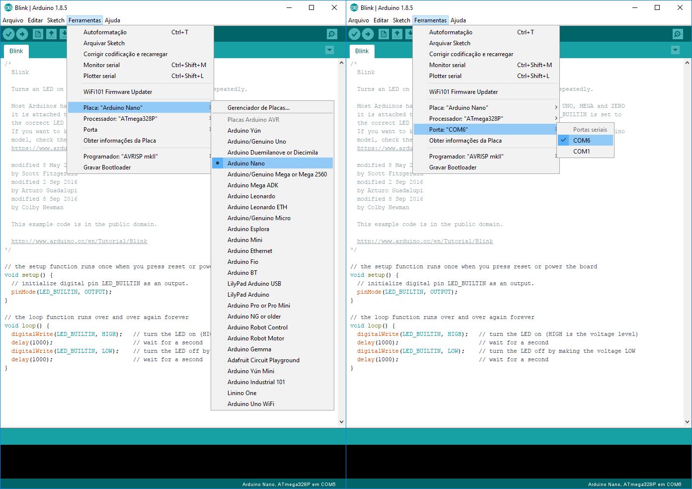This screenshot has width=692, height=489.
Task: Open Sketch menu in right window
Action: pos(401,20)
